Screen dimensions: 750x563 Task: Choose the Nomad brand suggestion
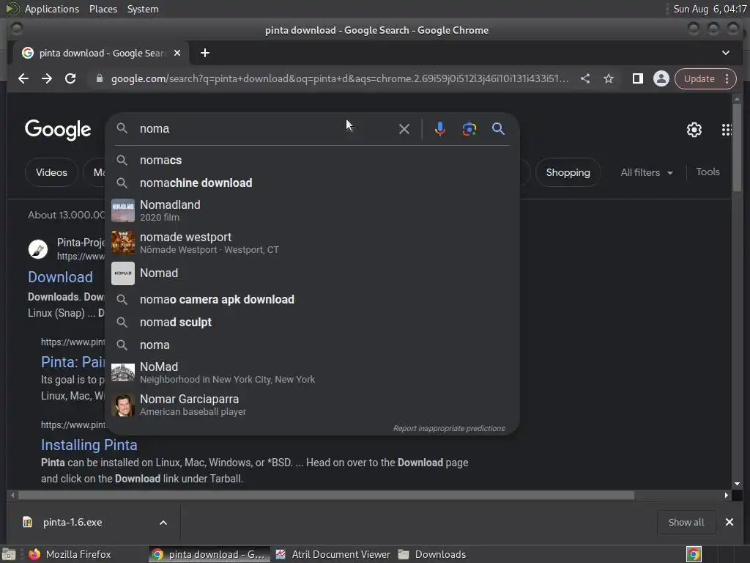coord(312,273)
